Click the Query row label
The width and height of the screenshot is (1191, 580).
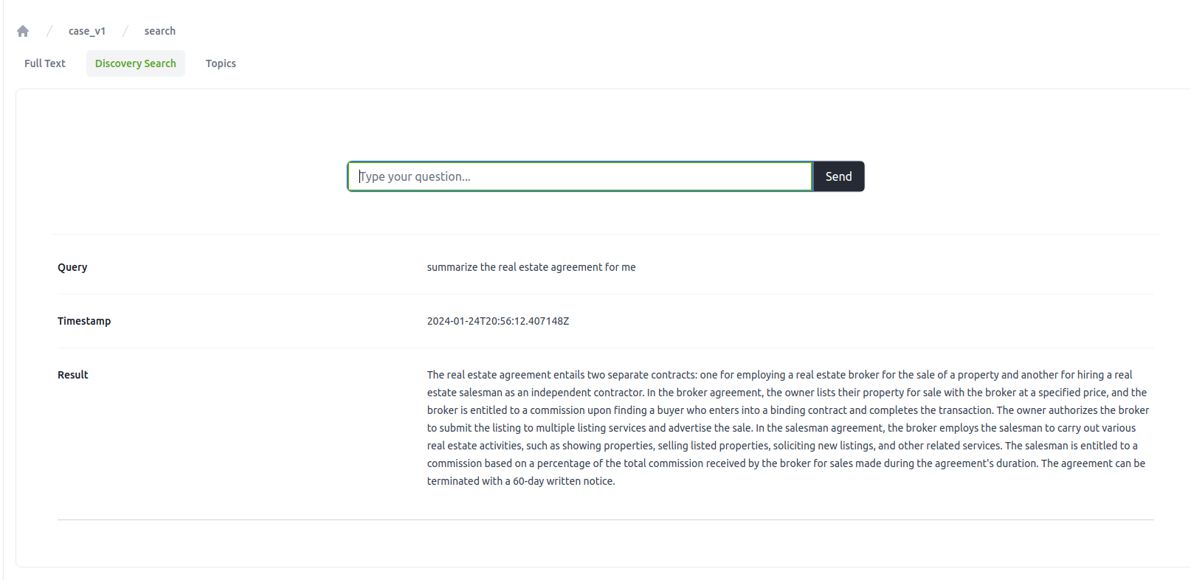pos(72,267)
